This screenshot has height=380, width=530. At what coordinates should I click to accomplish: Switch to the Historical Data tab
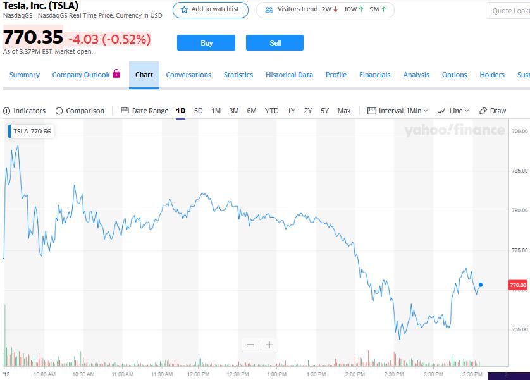click(289, 75)
